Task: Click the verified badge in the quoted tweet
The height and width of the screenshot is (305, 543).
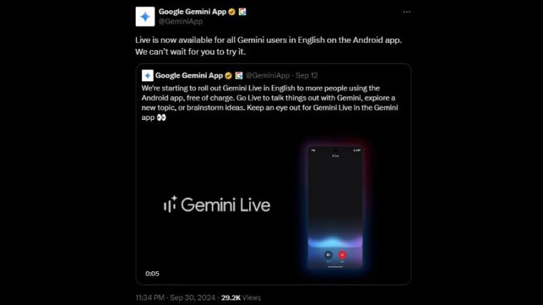Action: point(228,76)
